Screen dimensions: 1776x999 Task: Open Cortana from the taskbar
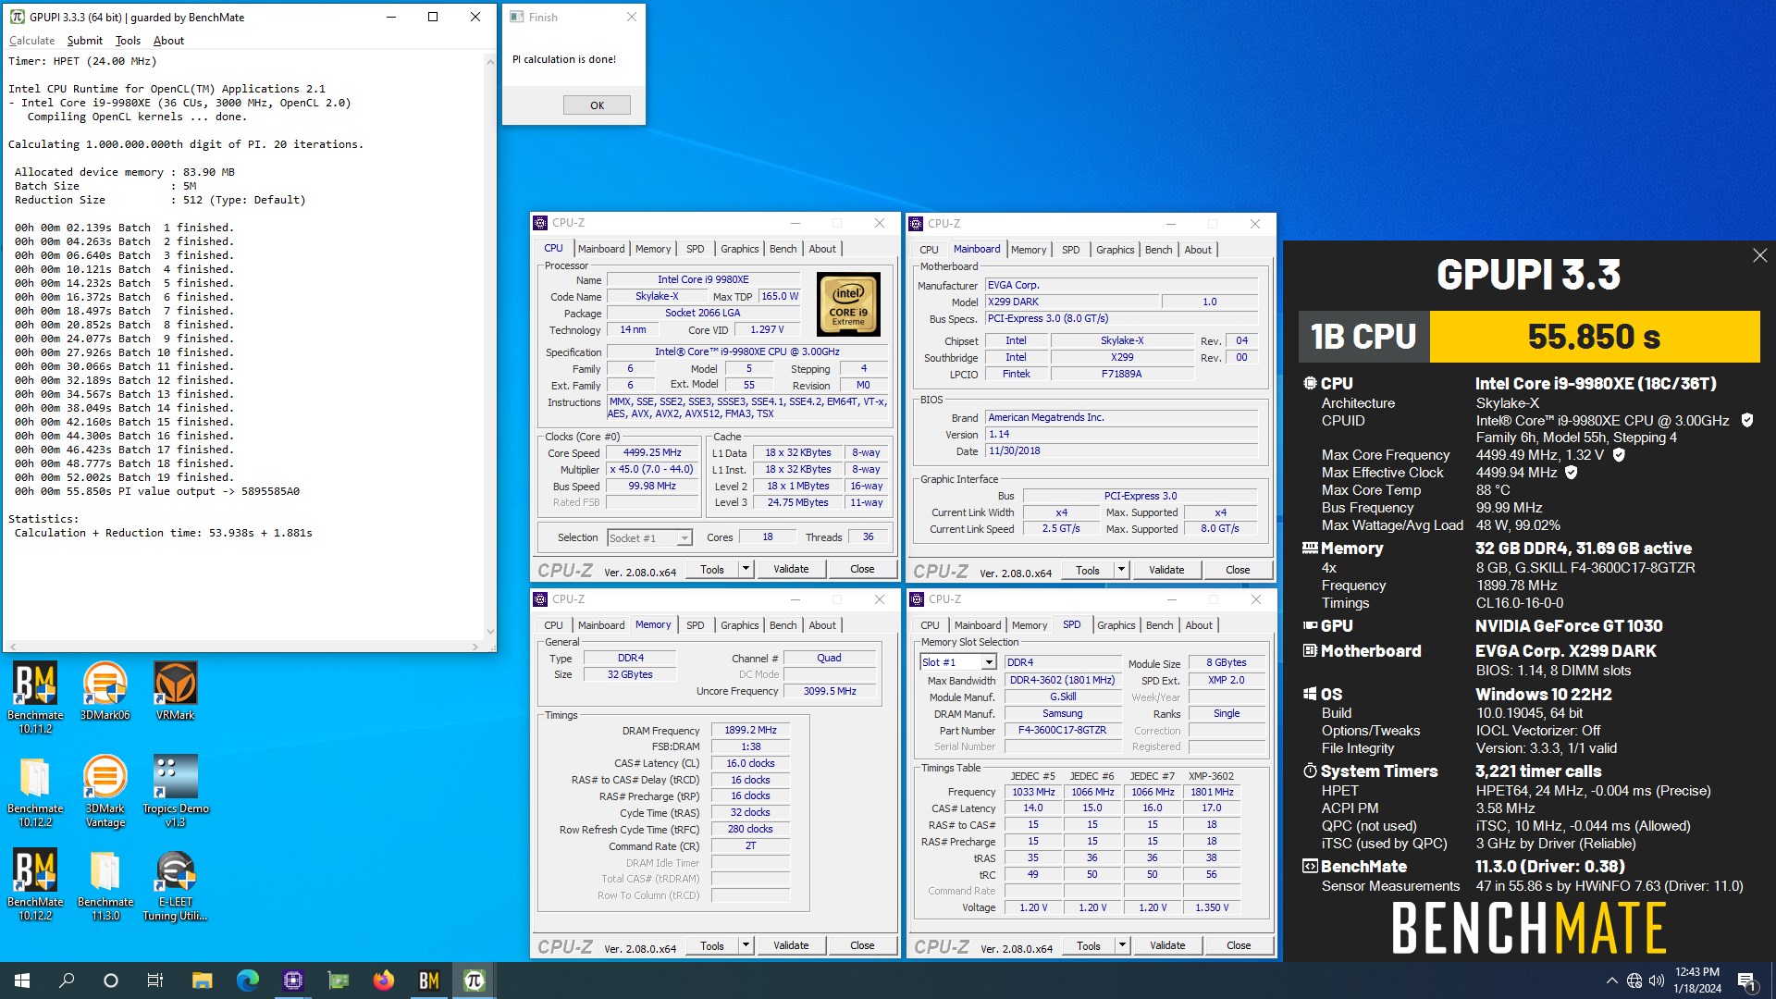(x=111, y=980)
